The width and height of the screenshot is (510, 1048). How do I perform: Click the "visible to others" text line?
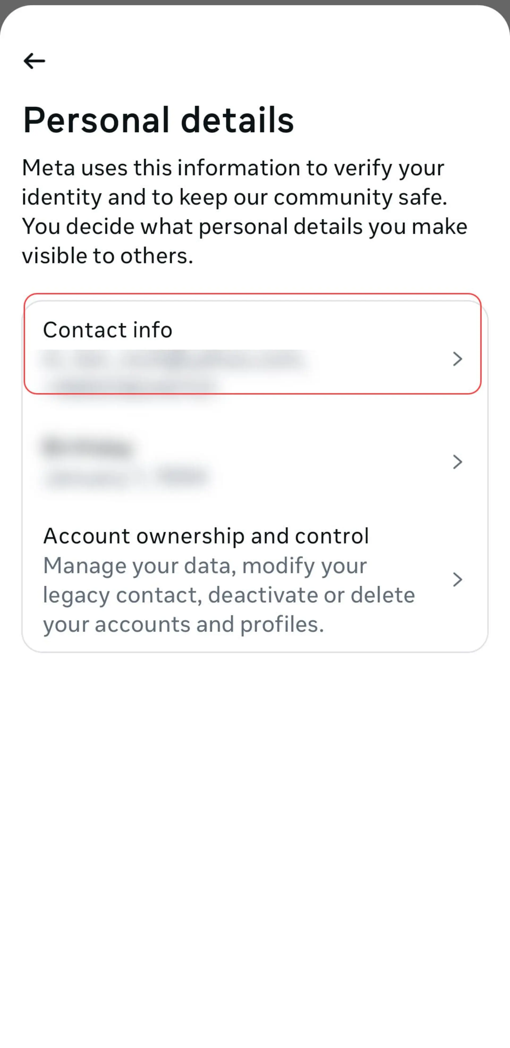(107, 256)
